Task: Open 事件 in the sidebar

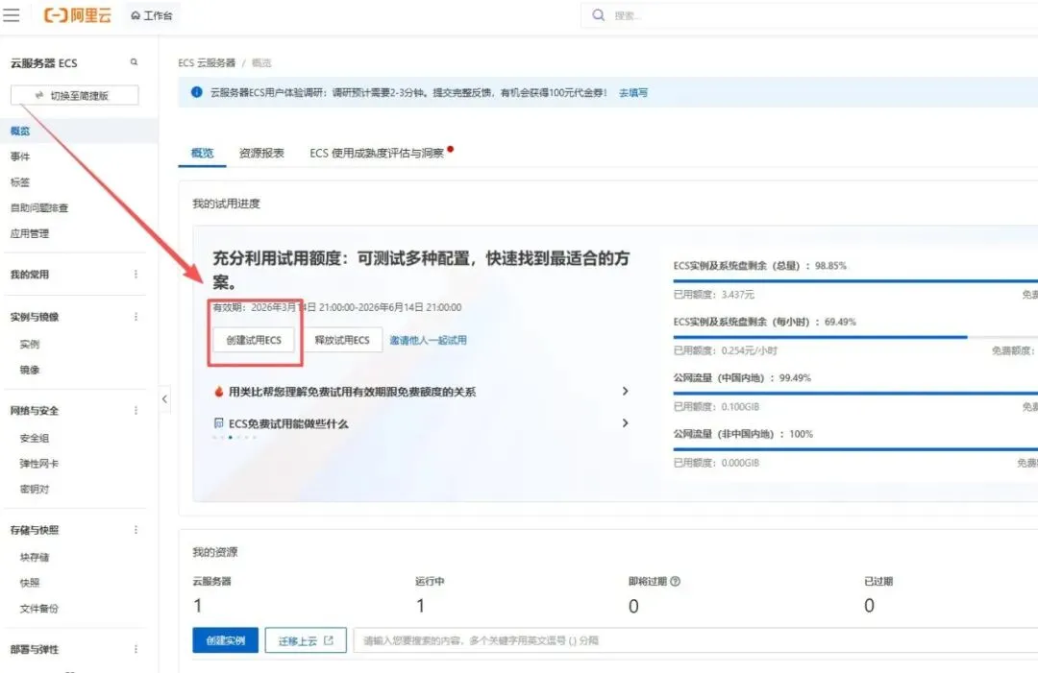Action: (20, 156)
